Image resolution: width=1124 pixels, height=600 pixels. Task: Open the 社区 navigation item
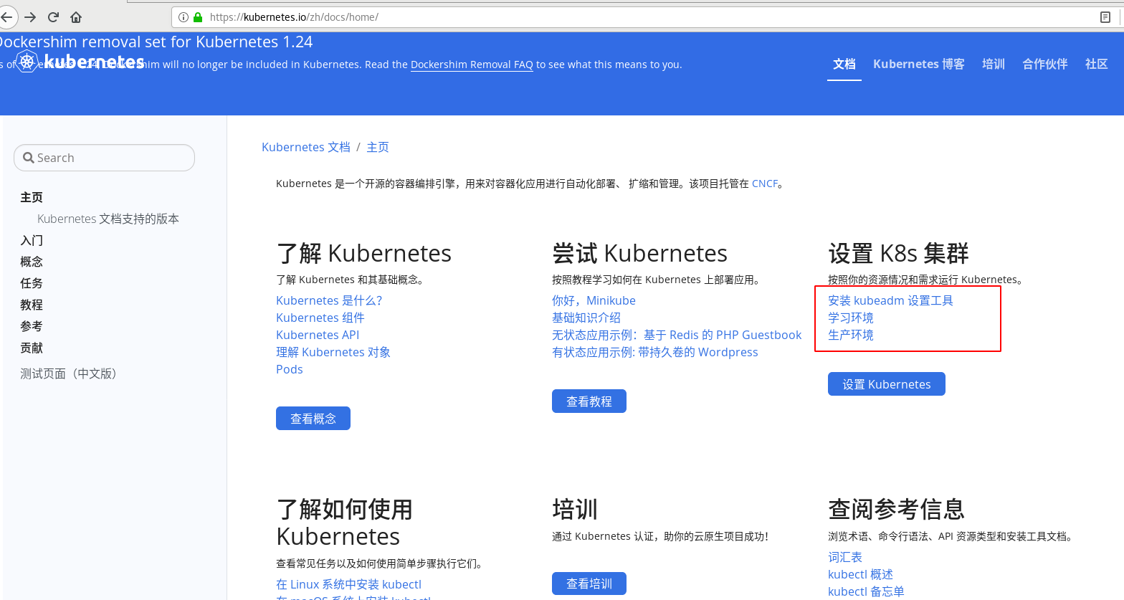[1097, 65]
